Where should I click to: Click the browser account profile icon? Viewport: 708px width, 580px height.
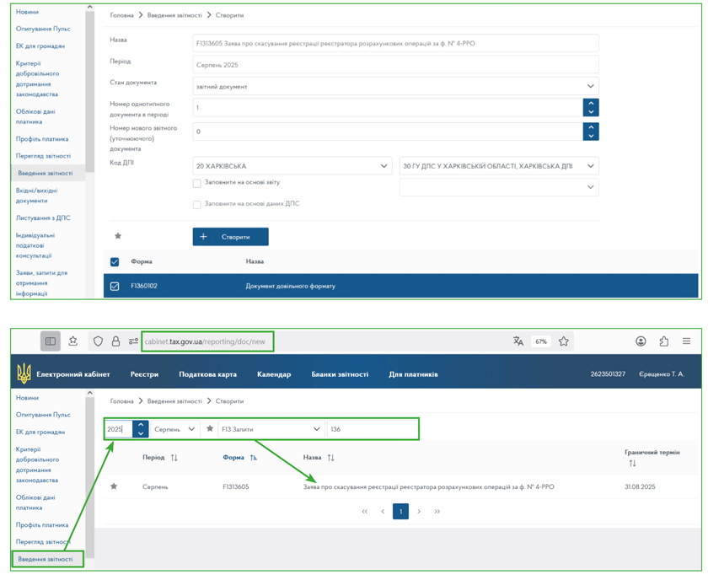point(641,341)
